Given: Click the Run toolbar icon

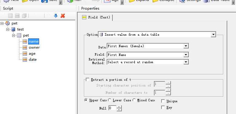Looking at the screenshot, I should [x=70, y=1].
